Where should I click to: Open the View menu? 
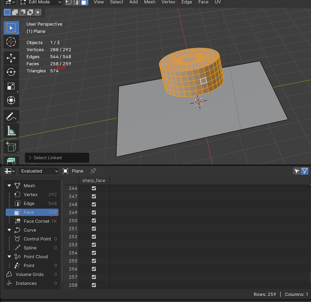pos(99,2)
